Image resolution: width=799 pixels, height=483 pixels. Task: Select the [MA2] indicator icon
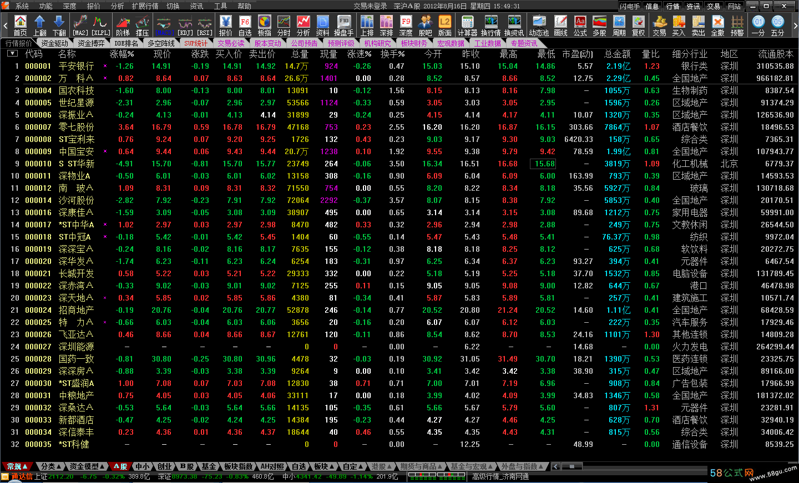(x=80, y=26)
